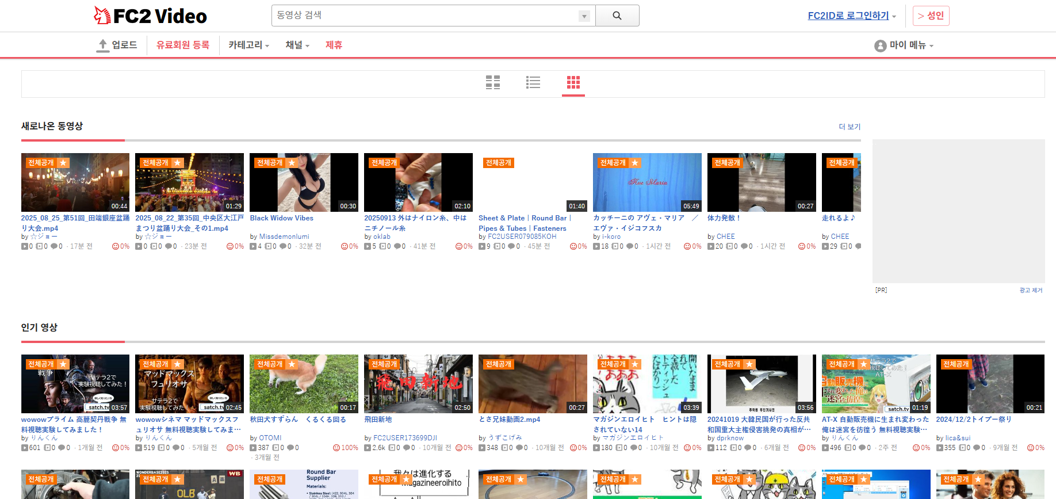Click play count icon beside 387
This screenshot has width=1056, height=499.
pyautogui.click(x=253, y=448)
